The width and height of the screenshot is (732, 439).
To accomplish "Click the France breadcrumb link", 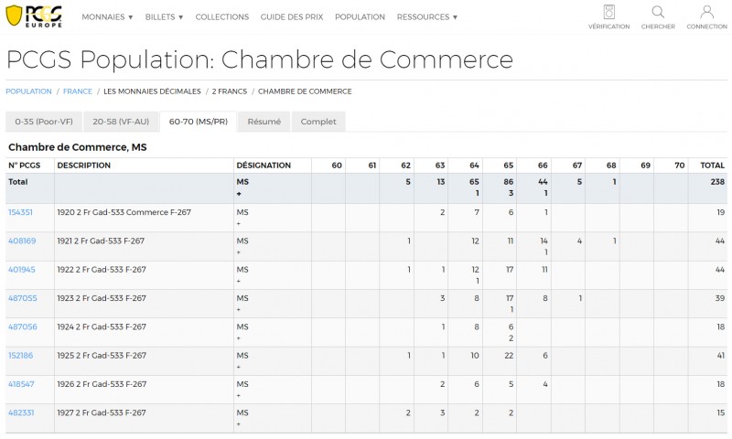I will pyautogui.click(x=78, y=91).
